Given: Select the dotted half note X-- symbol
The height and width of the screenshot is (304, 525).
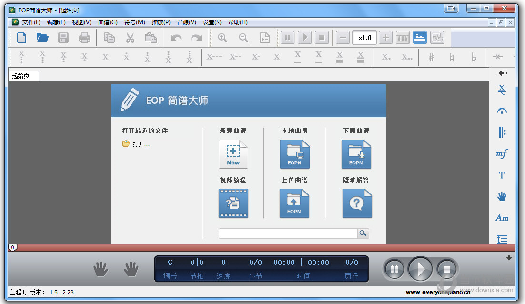Looking at the screenshot, I should point(235,57).
